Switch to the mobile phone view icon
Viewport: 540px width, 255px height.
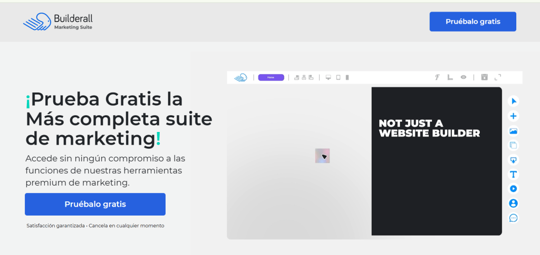pyautogui.click(x=347, y=78)
